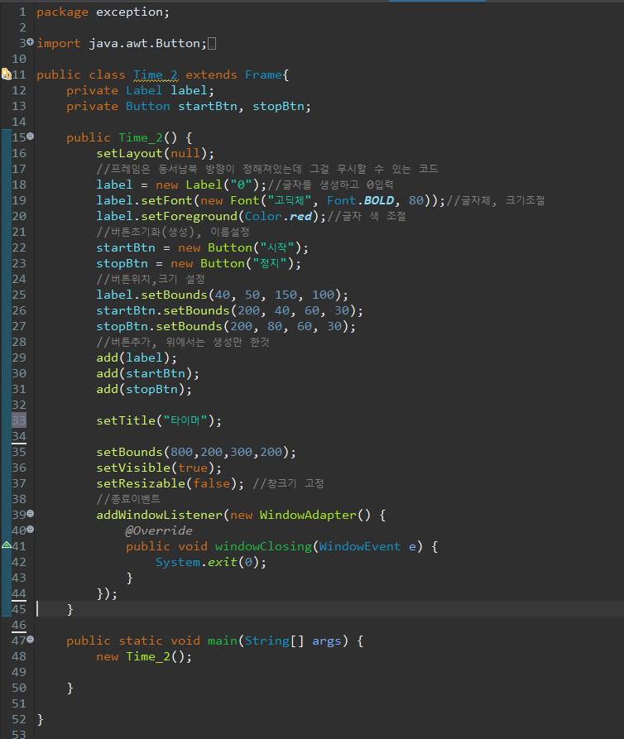Click the '//버튼초기화(생성), 이름설정' comment
Screen dimensions: 624x739
(172, 232)
